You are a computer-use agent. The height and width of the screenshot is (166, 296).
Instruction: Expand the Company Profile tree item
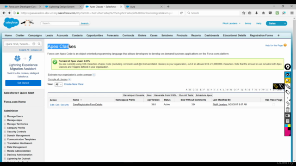coord(5,128)
